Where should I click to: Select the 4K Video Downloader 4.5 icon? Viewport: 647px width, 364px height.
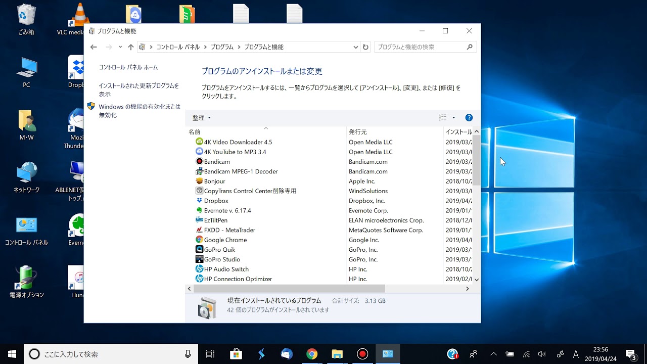click(199, 142)
